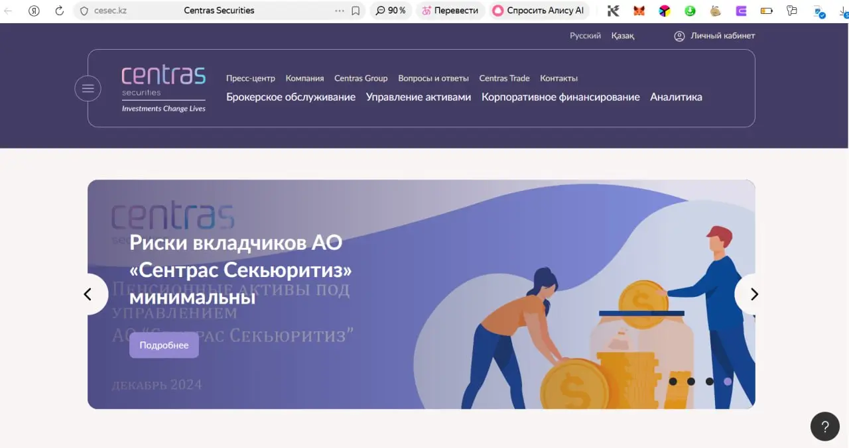Open the hamburger menu circle button
This screenshot has height=448, width=849.
pyautogui.click(x=88, y=88)
